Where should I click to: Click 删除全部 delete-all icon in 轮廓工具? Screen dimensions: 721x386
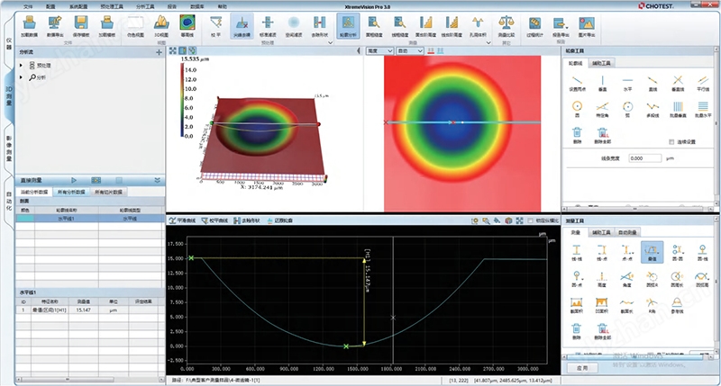(x=602, y=135)
